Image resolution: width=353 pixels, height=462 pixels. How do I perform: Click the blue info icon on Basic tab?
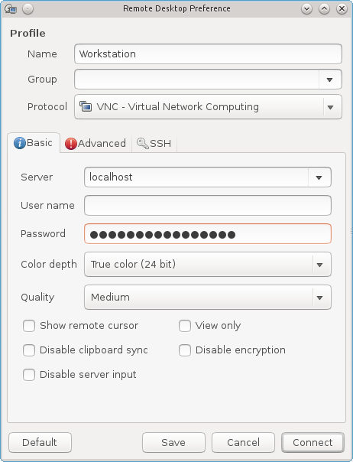tap(20, 143)
